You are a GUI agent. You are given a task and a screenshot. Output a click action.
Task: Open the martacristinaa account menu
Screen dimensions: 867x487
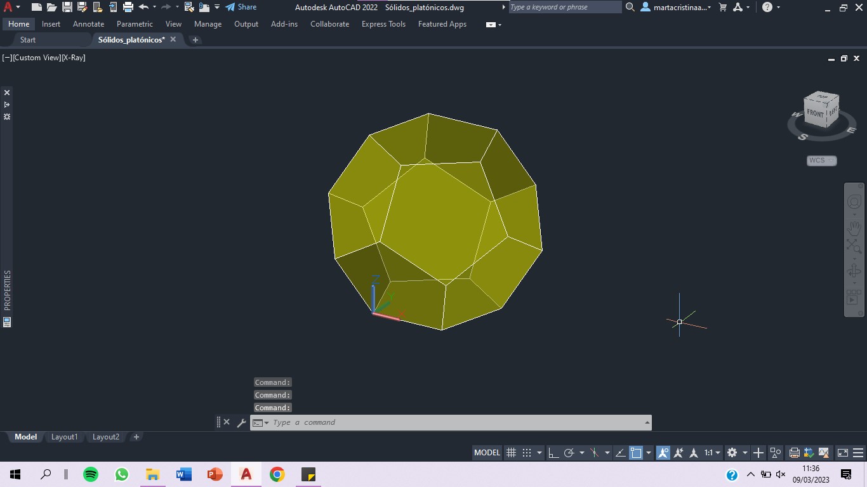(x=677, y=7)
